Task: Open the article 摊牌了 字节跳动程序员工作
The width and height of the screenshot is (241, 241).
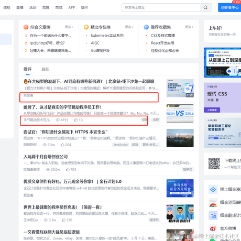Action: [62, 107]
